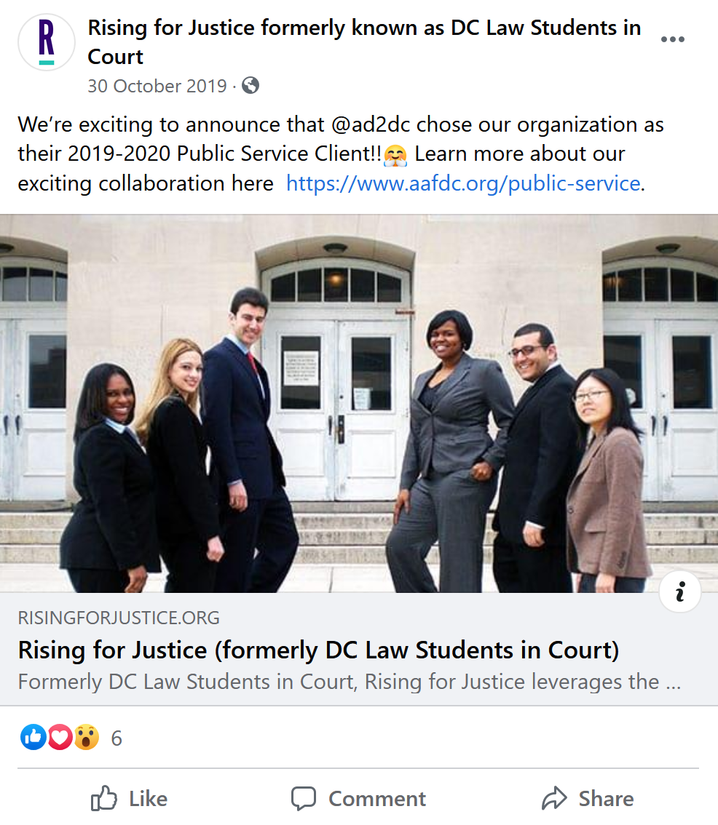
Task: Open the link preview headline Rising for Justice
Action: 318,650
